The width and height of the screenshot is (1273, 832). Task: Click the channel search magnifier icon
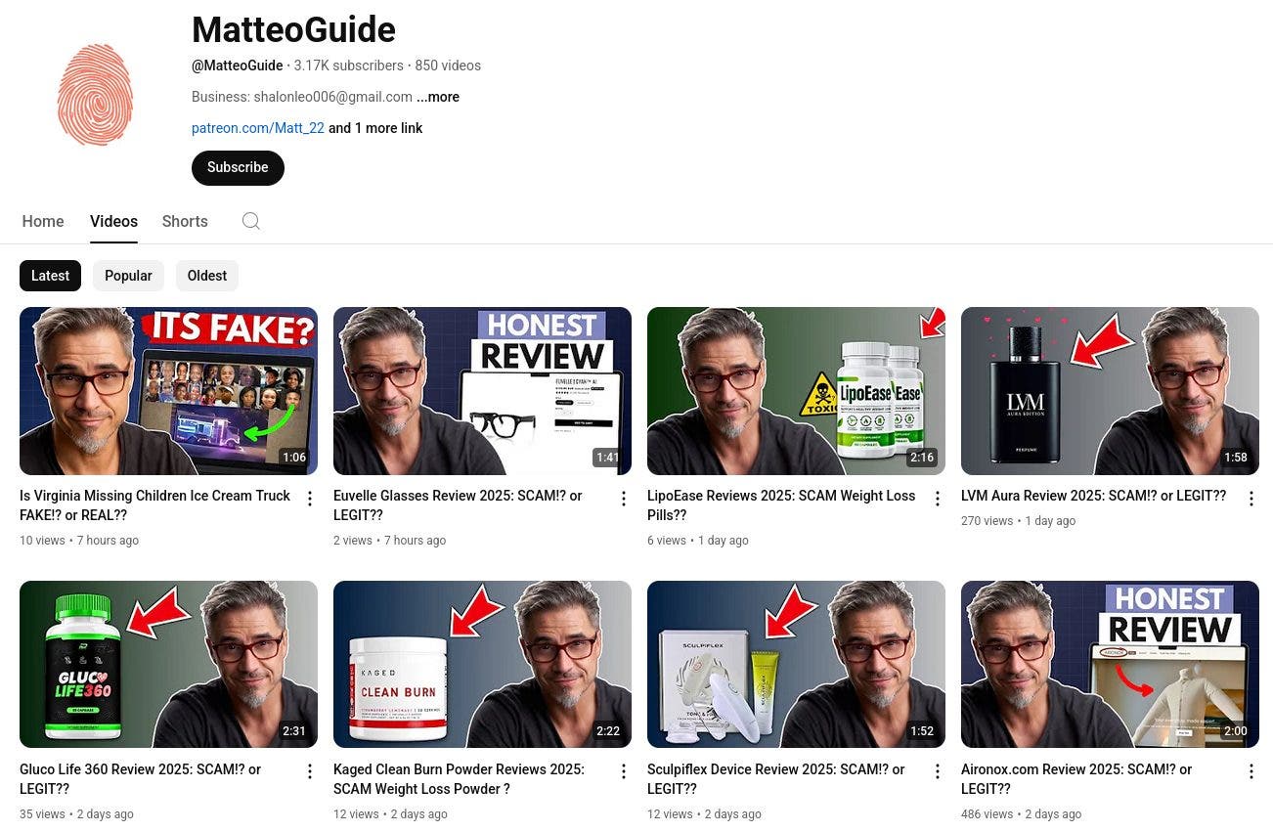point(251,221)
